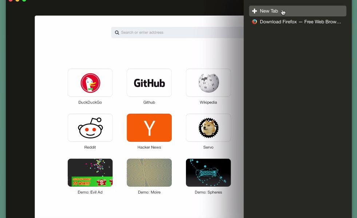The height and width of the screenshot is (218, 357).
Task: Open the GitHub logo tile
Action: click(x=149, y=83)
